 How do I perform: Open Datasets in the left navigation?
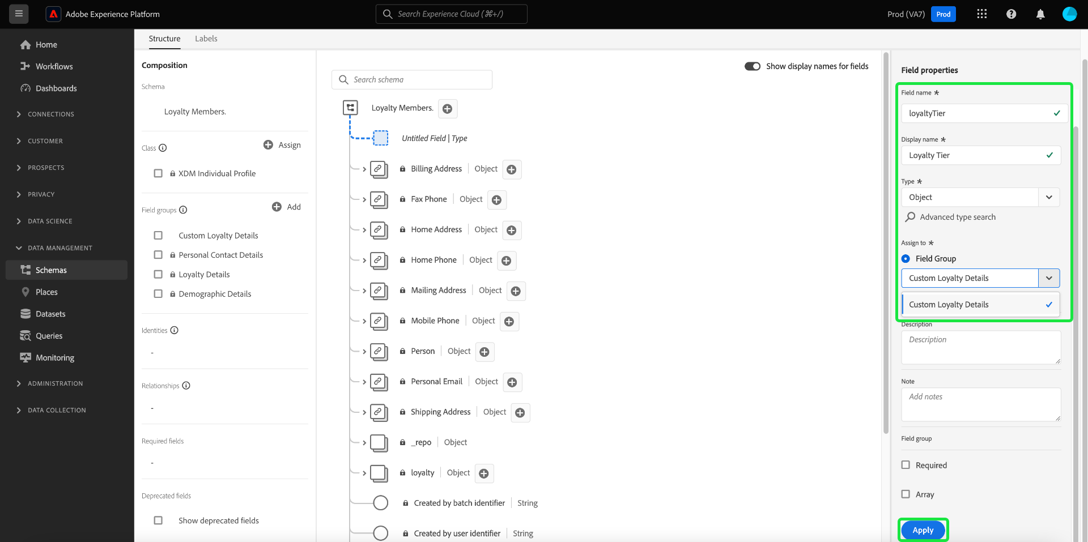(50, 314)
